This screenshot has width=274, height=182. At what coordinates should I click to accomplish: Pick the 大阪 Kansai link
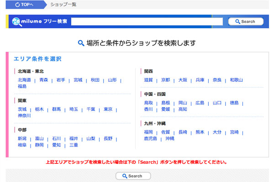pyautogui.click(x=183, y=80)
